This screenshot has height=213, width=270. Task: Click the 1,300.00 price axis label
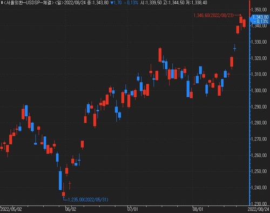[259, 90]
